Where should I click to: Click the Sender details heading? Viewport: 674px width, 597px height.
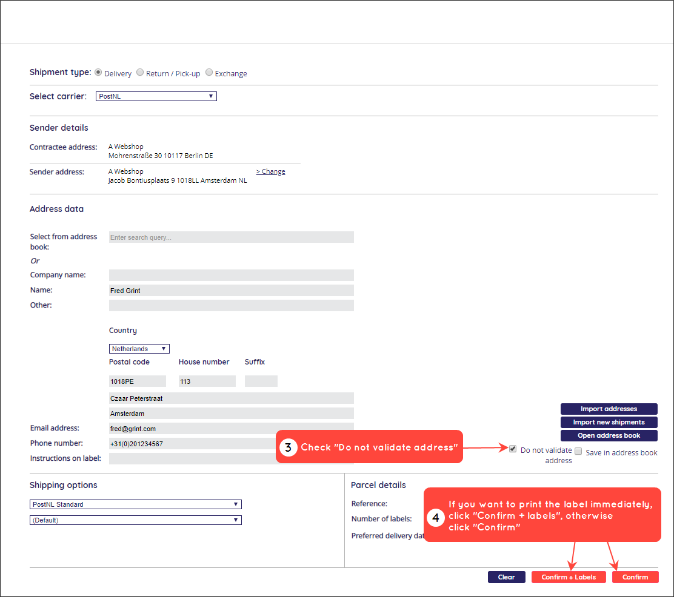click(59, 128)
